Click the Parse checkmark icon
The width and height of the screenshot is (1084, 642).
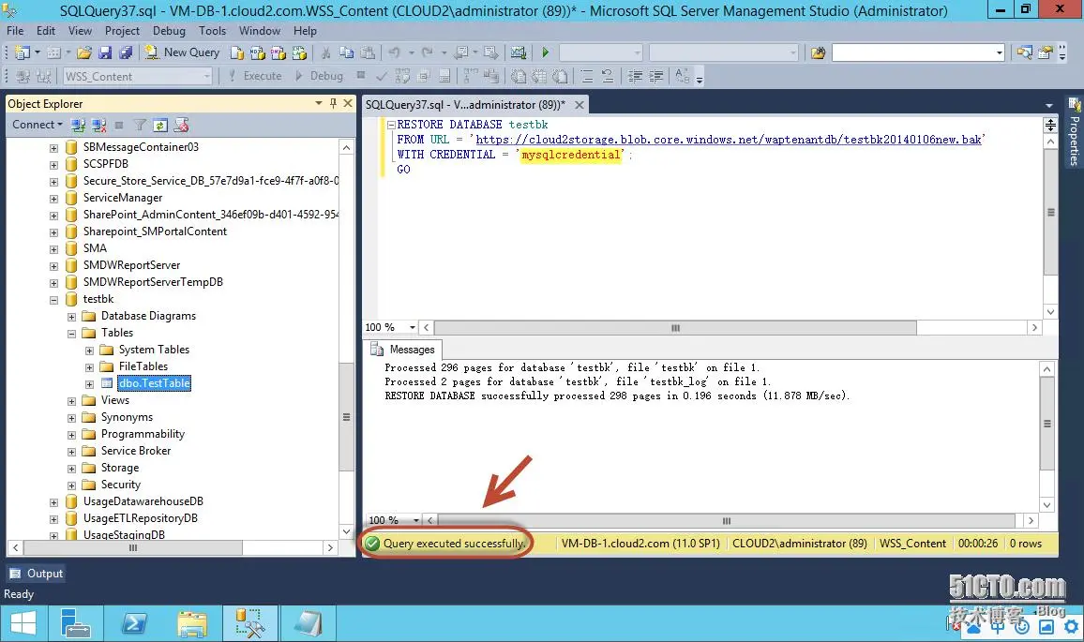tap(382, 76)
